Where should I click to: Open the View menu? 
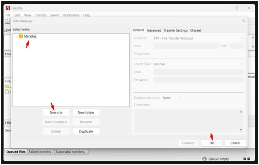tap(28, 15)
